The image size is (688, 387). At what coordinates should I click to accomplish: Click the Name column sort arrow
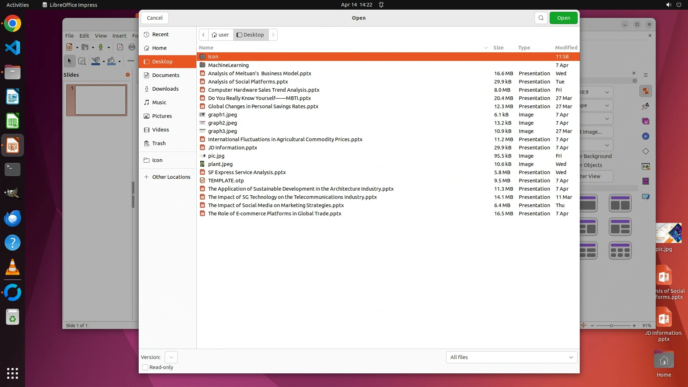coord(486,48)
